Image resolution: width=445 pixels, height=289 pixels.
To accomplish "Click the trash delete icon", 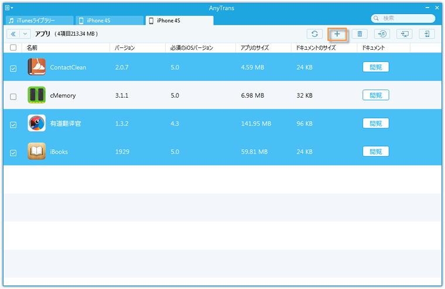I will tap(360, 34).
